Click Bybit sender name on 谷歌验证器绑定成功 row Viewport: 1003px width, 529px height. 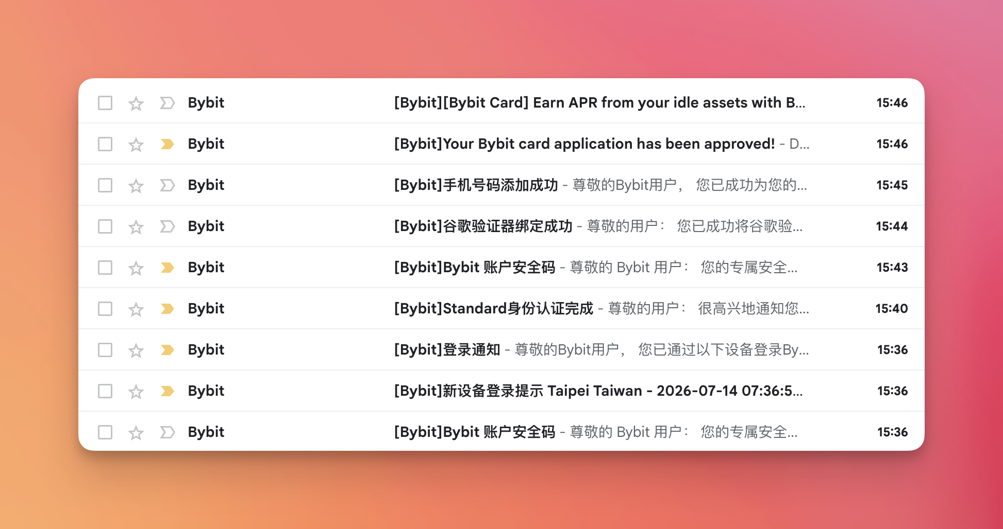[206, 226]
